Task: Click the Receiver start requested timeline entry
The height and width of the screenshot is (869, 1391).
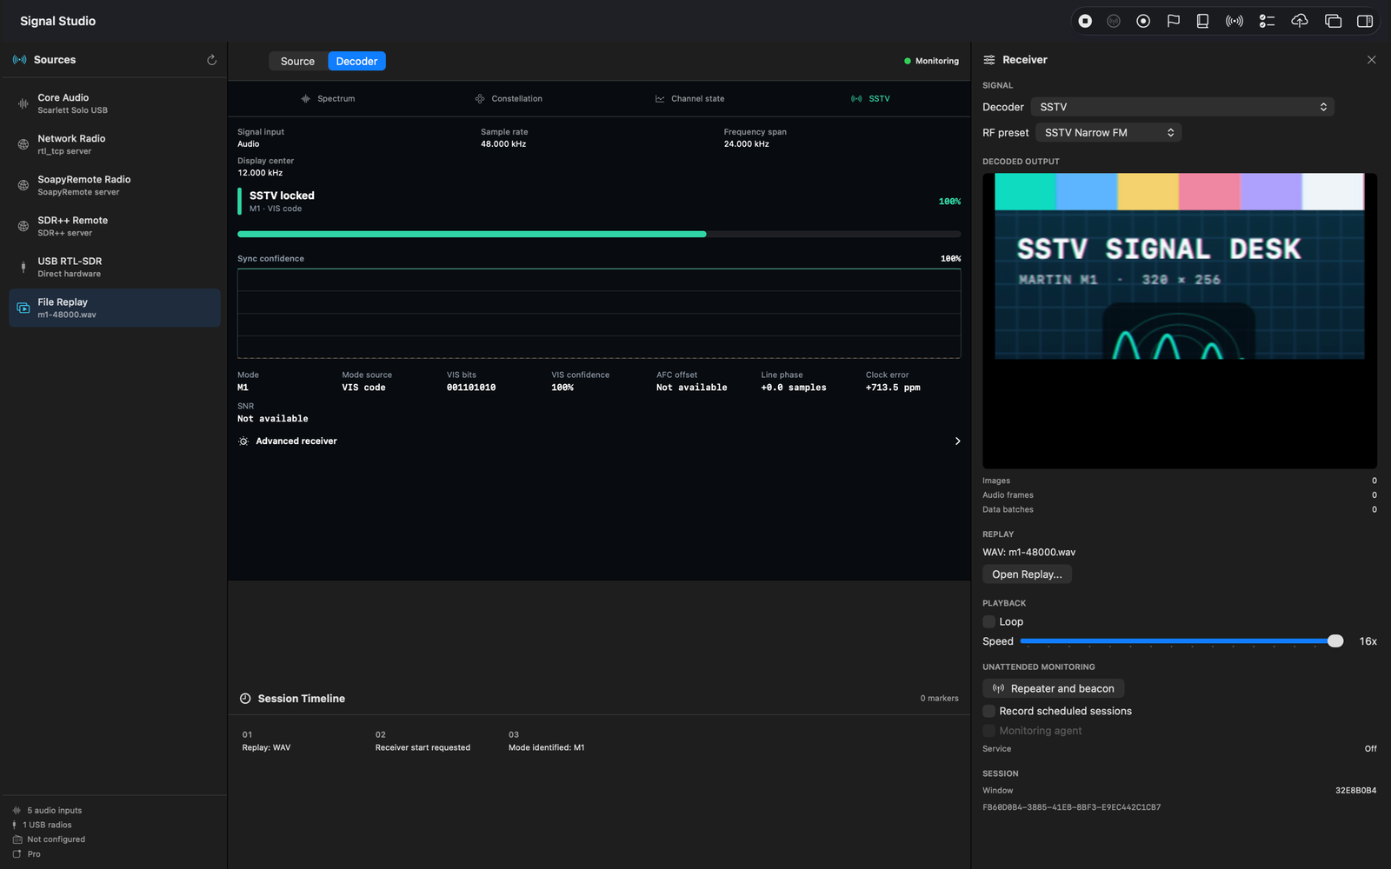Action: (x=423, y=741)
